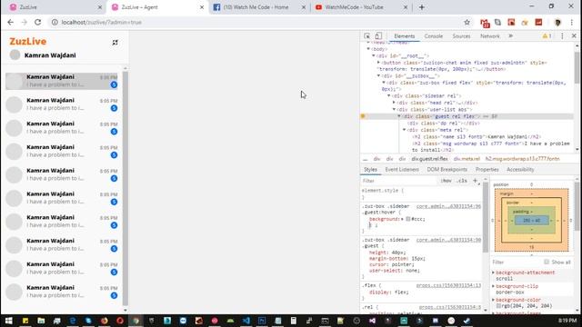Switch to the Network tab
582x327 pixels.
(x=489, y=36)
